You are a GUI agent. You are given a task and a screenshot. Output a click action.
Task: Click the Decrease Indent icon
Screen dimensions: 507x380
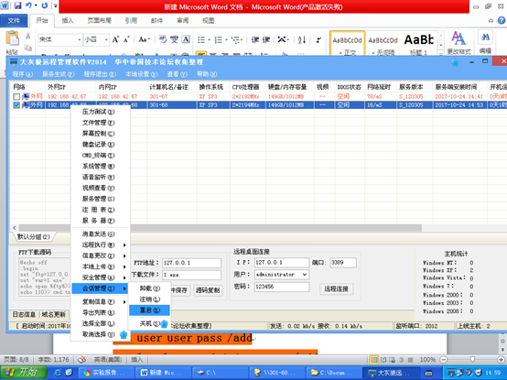point(255,39)
